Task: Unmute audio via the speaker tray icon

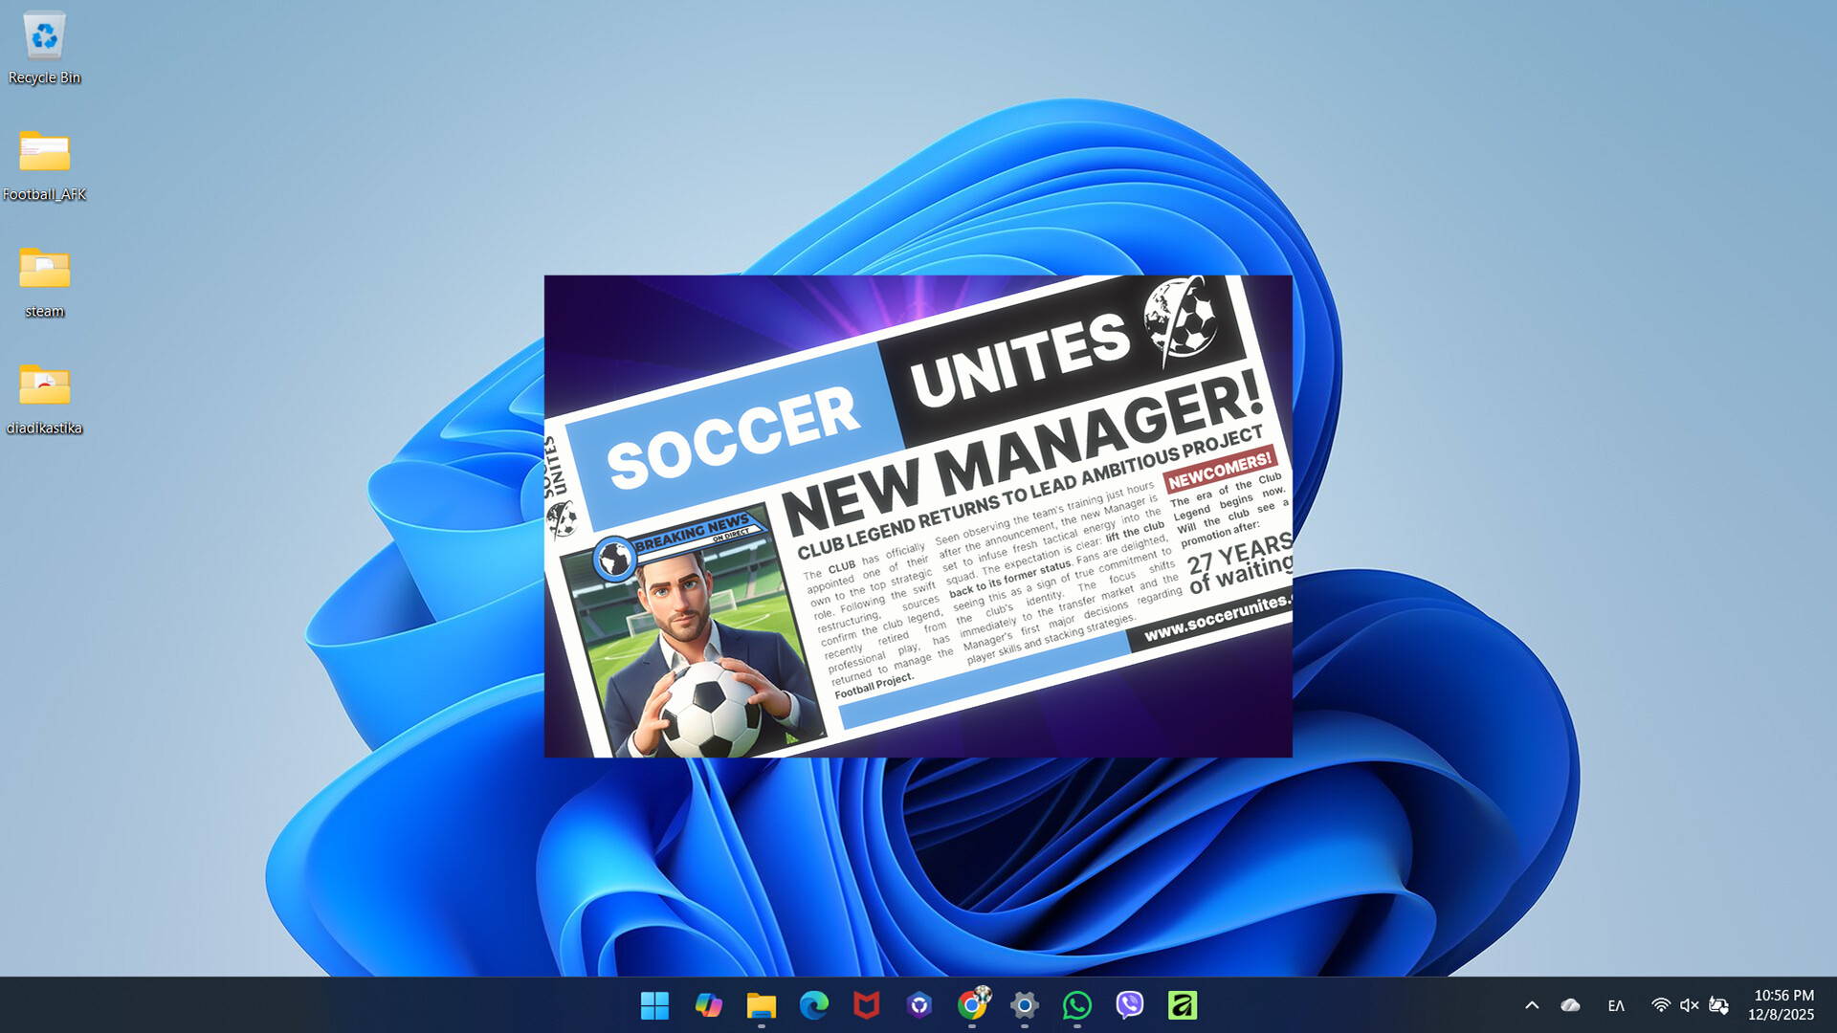Action: (x=1689, y=1005)
